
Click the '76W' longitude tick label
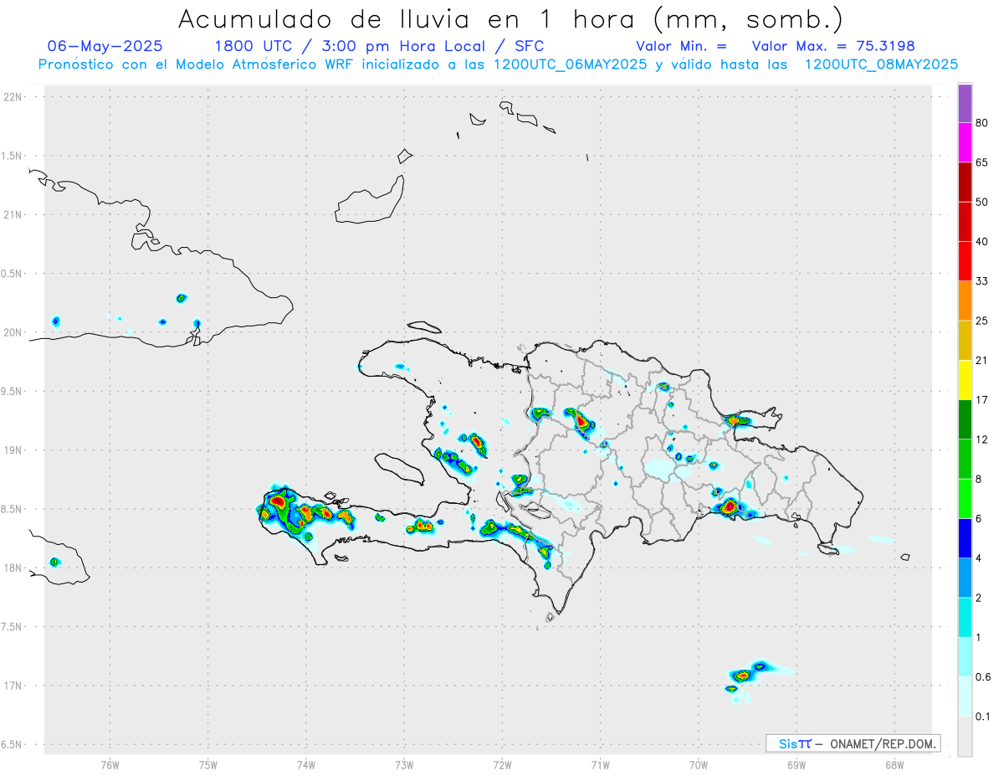(x=110, y=765)
